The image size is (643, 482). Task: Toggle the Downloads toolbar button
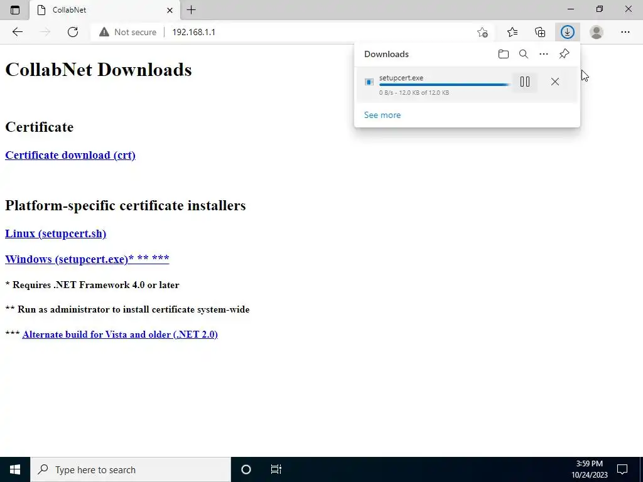(x=568, y=32)
